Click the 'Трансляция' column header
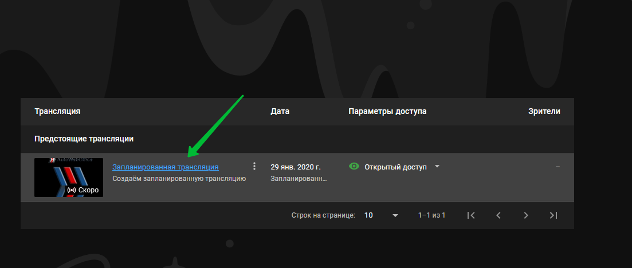Viewport: 632px width, 268px height. pyautogui.click(x=57, y=111)
